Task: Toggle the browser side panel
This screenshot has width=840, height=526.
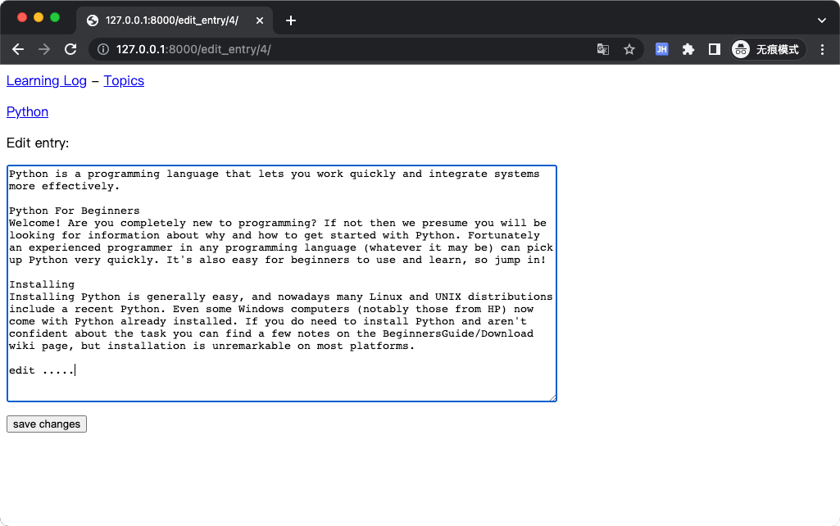Action: [714, 49]
